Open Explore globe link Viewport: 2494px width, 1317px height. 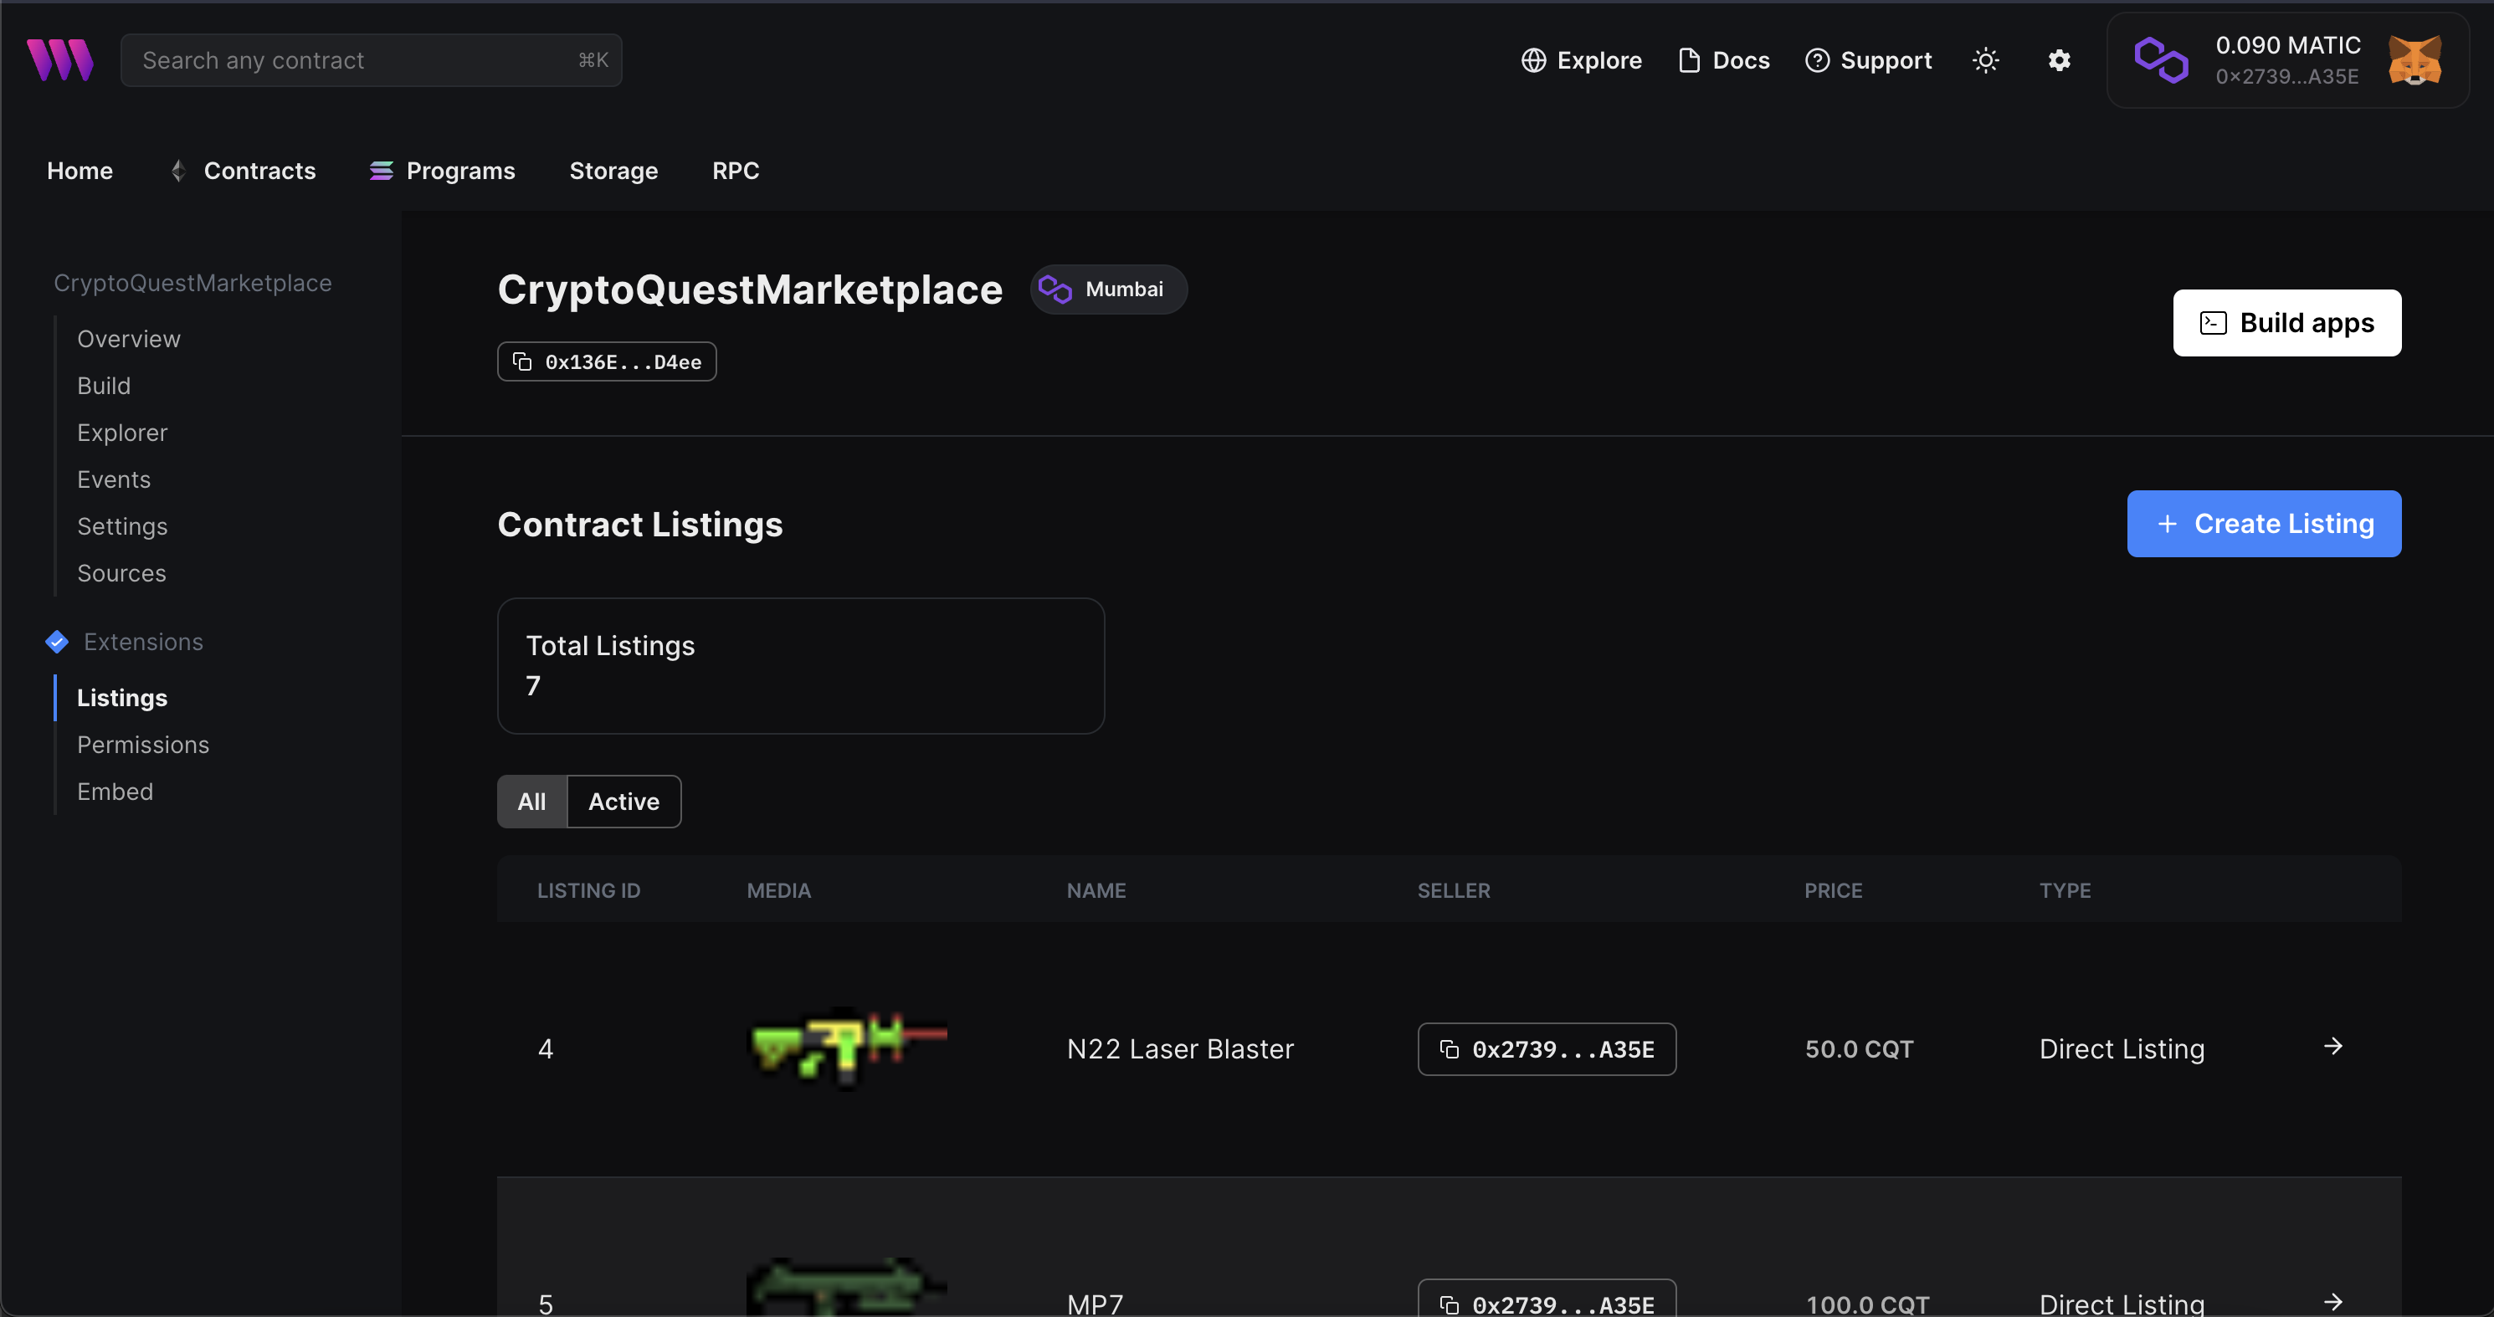click(x=1581, y=60)
